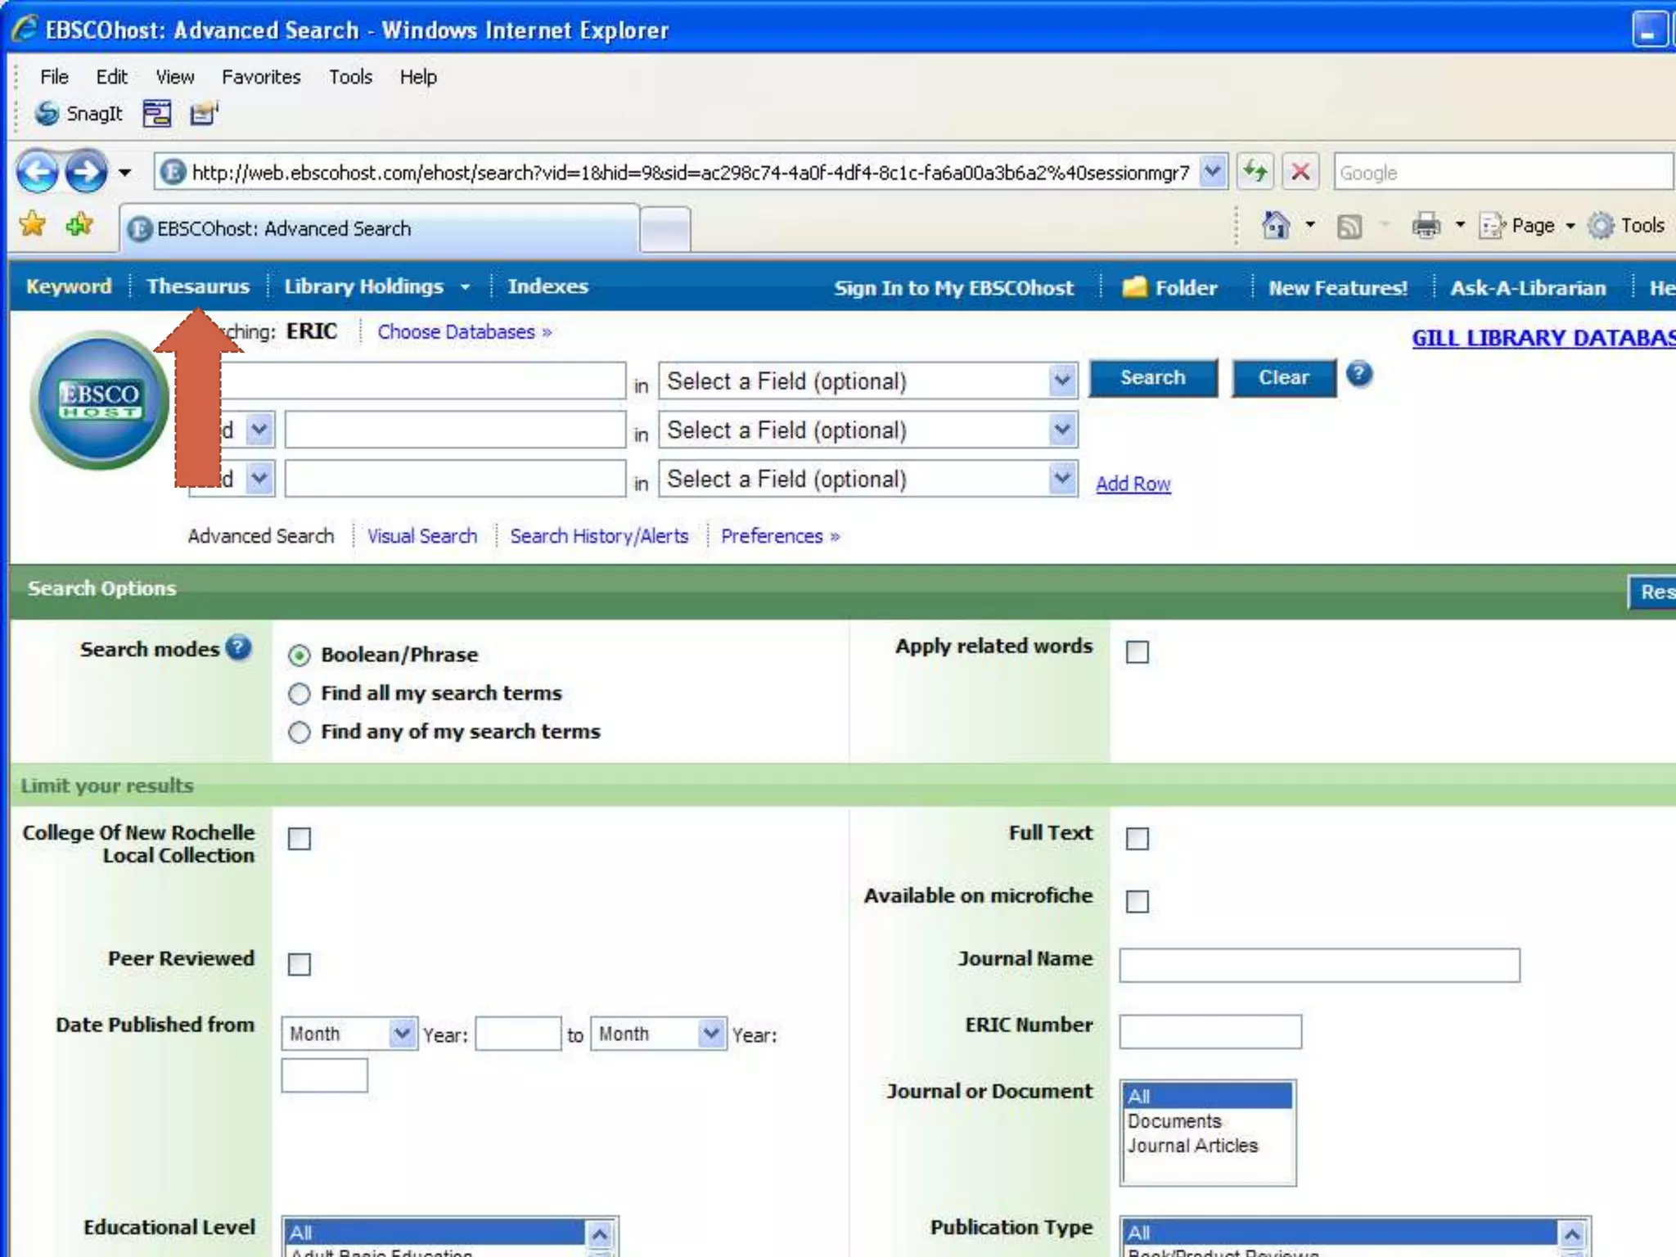1676x1257 pixels.
Task: Click the Favorites star icon
Action: (x=33, y=223)
